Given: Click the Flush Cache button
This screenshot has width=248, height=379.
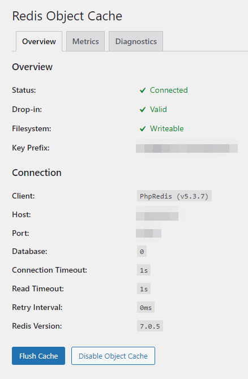Looking at the screenshot, I should (39, 356).
